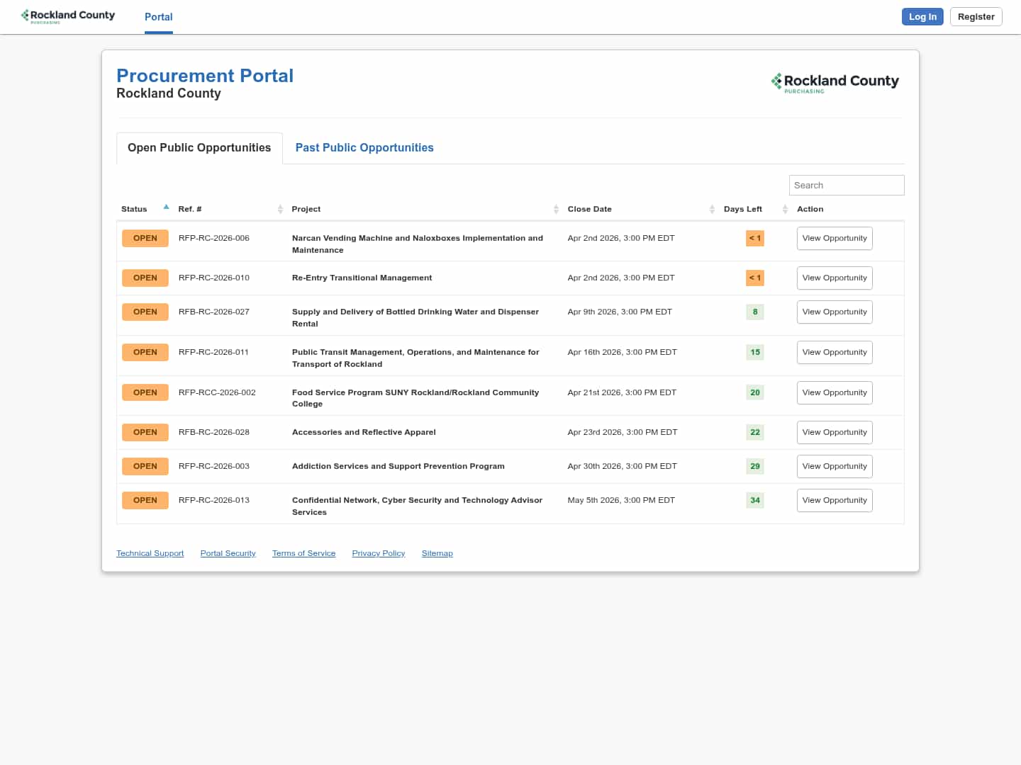Open the Technical Support link
1021x765 pixels.
[150, 553]
